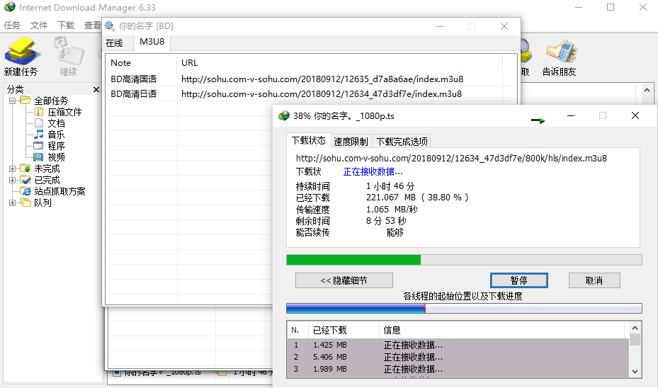Select thread row 2 with 5.406 MB
The width and height of the screenshot is (658, 388).
click(x=458, y=357)
